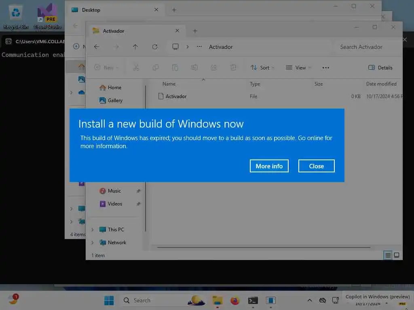
Task: Open the Windows Start menu
Action: (109, 300)
